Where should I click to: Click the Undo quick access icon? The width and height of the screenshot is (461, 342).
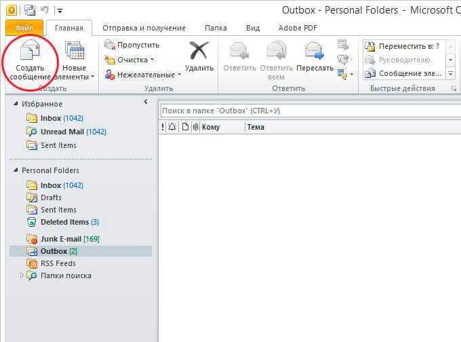point(44,10)
